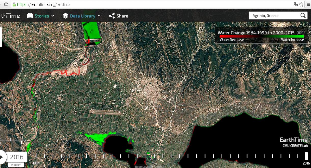Expand the Stories dropdown chevron

pos(53,16)
